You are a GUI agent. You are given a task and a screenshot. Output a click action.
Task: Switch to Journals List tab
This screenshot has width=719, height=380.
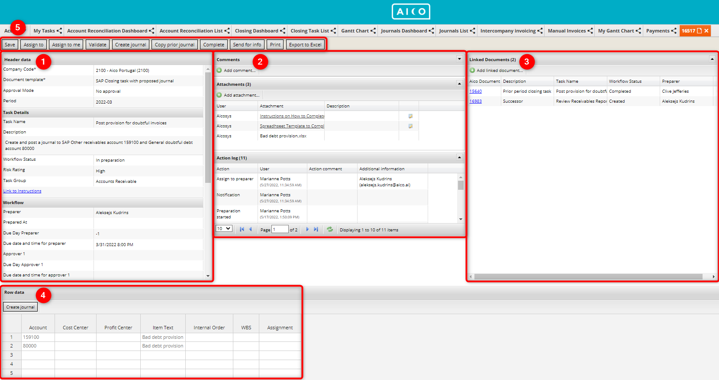click(453, 31)
